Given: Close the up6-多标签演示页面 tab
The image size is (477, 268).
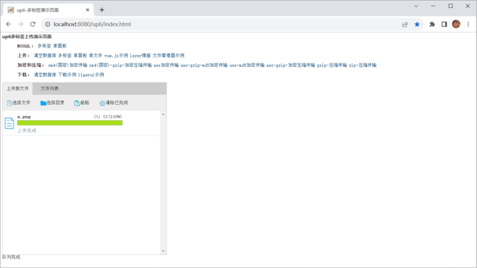Looking at the screenshot, I should (87, 10).
